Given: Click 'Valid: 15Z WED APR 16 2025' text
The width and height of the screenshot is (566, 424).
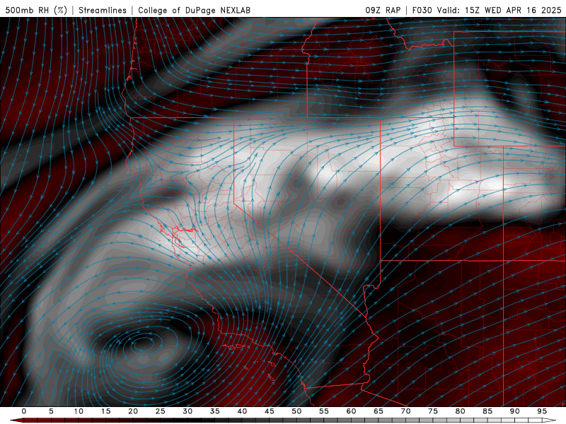Looking at the screenshot, I should point(499,10).
